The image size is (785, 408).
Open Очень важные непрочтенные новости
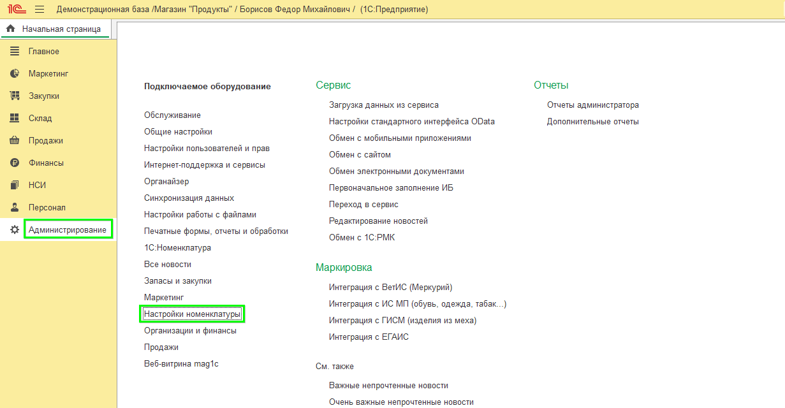pos(401,402)
